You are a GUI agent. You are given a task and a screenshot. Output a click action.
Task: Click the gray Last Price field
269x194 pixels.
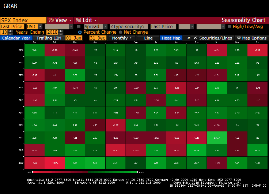(163, 27)
